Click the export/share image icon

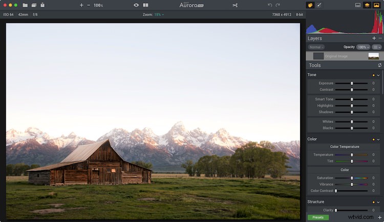(x=42, y=5)
